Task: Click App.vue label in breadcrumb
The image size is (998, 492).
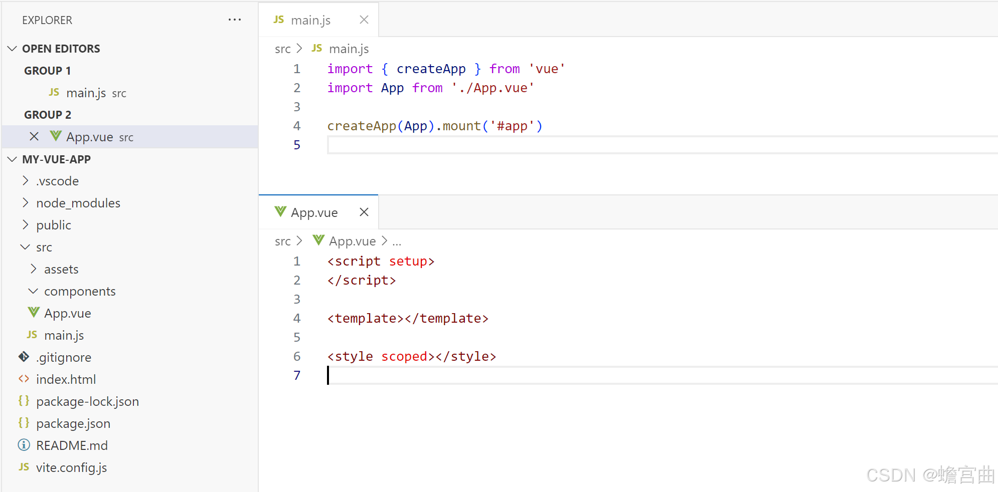Action: 353,241
